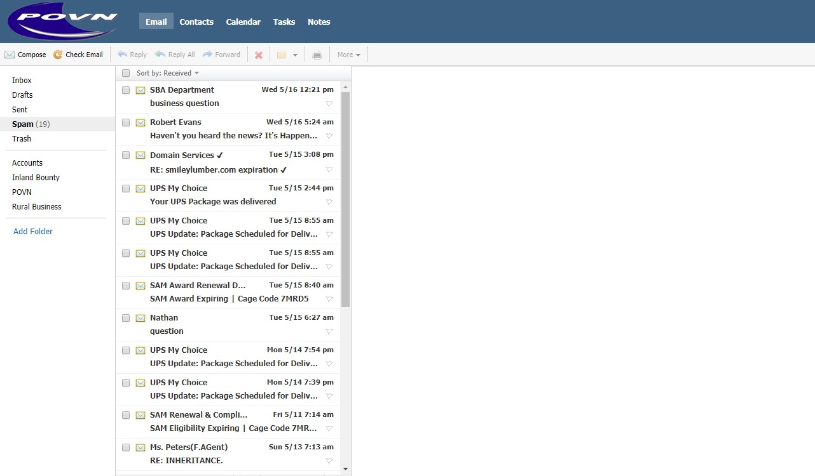Viewport: 815px width, 476px height.
Task: Expand the More toolbar dropdown
Action: [348, 55]
